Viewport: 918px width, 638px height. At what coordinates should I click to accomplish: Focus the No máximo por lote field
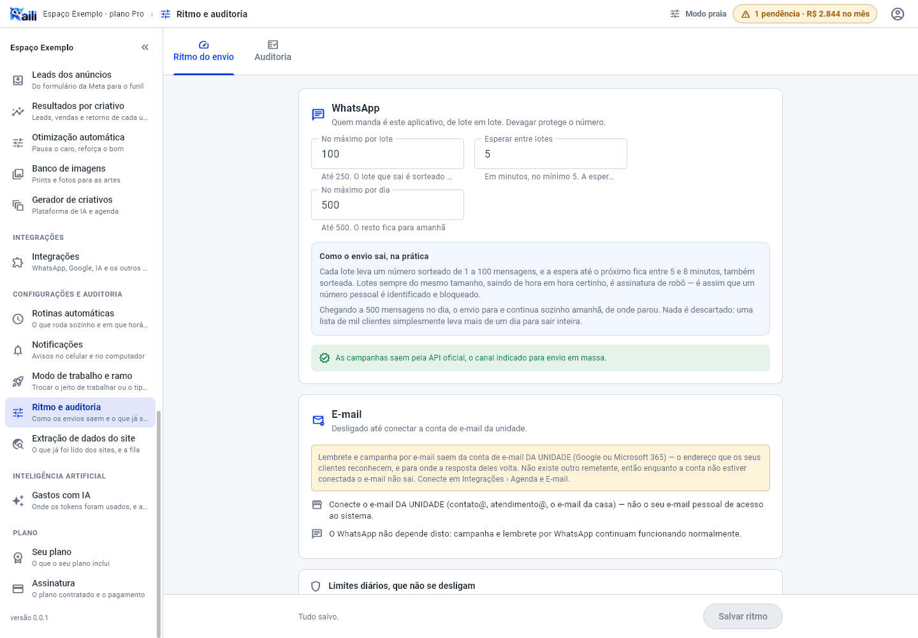pyautogui.click(x=388, y=154)
